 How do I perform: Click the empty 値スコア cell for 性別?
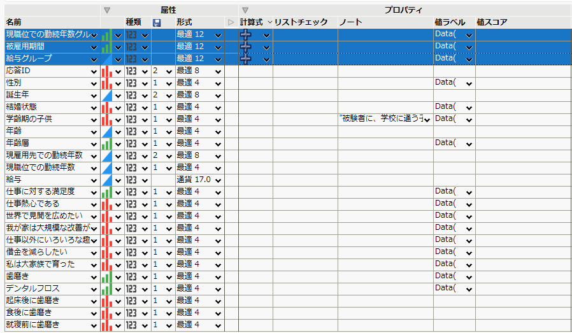coord(523,83)
